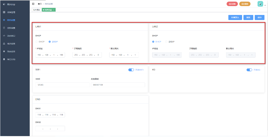Click the 保存 button
268x138 pixels.
point(259,18)
